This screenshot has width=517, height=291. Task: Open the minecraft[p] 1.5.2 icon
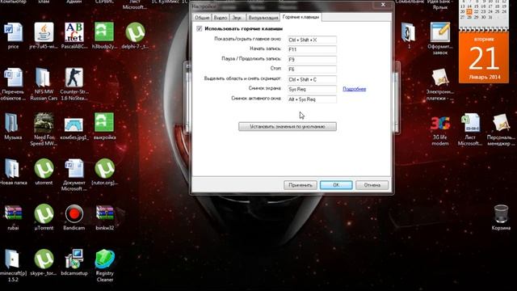click(x=13, y=259)
